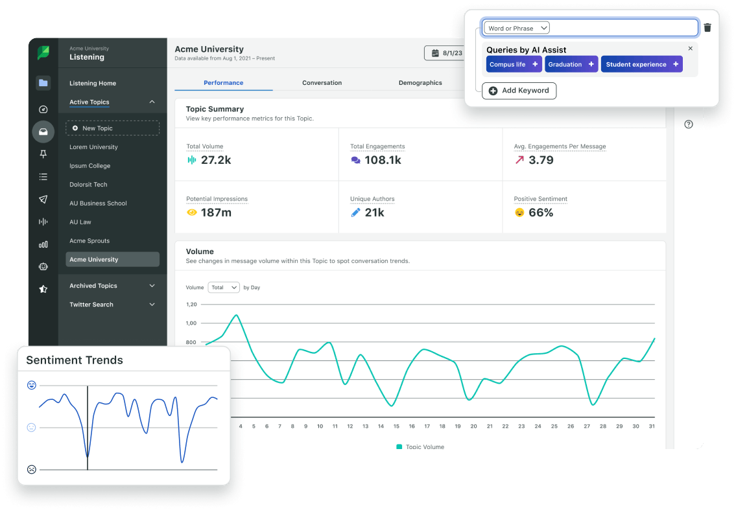Viewport: 736px width, 510px height.
Task: Select the star Reviews icon
Action: coord(43,289)
